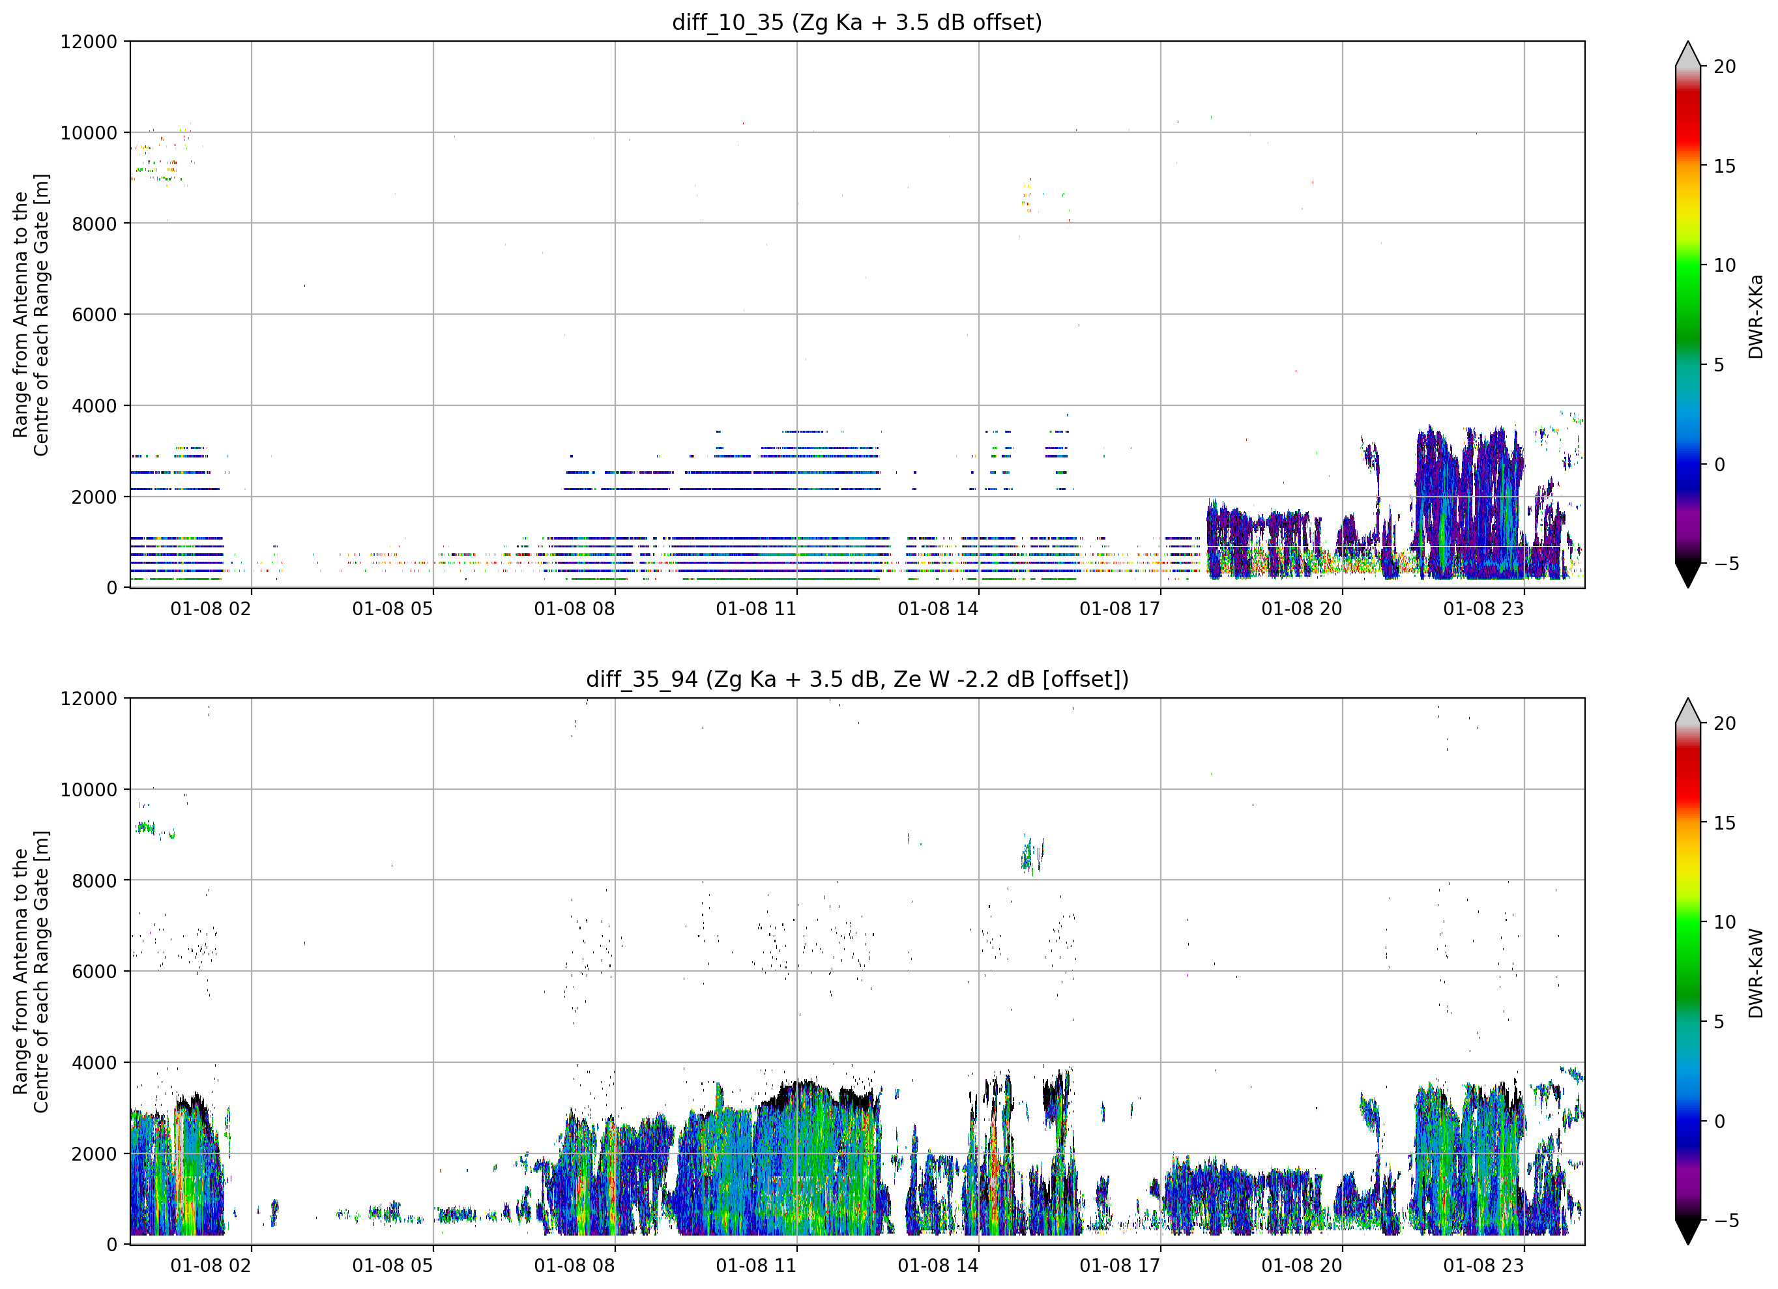1778x1289 pixels.
Task: Select '01-08 08' x-tick under the top plot
Action: click(575, 609)
